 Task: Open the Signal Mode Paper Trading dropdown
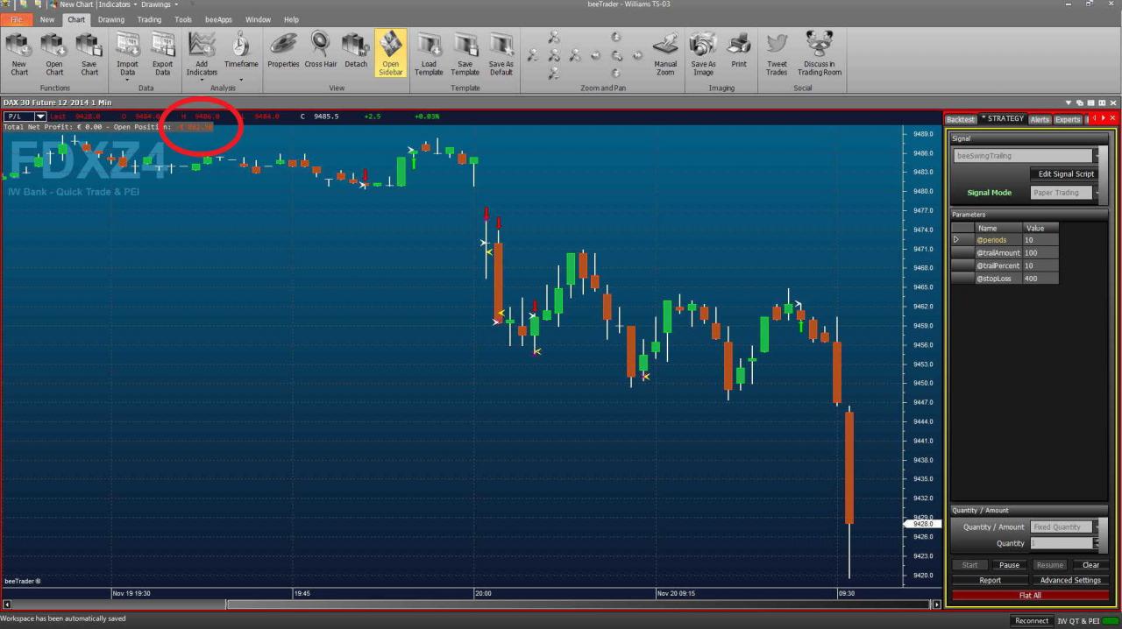[1066, 193]
